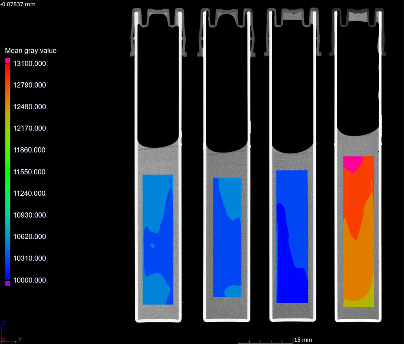404x344 pixels.
Task: Click the 11860.000 legend value
Action: pos(30,150)
